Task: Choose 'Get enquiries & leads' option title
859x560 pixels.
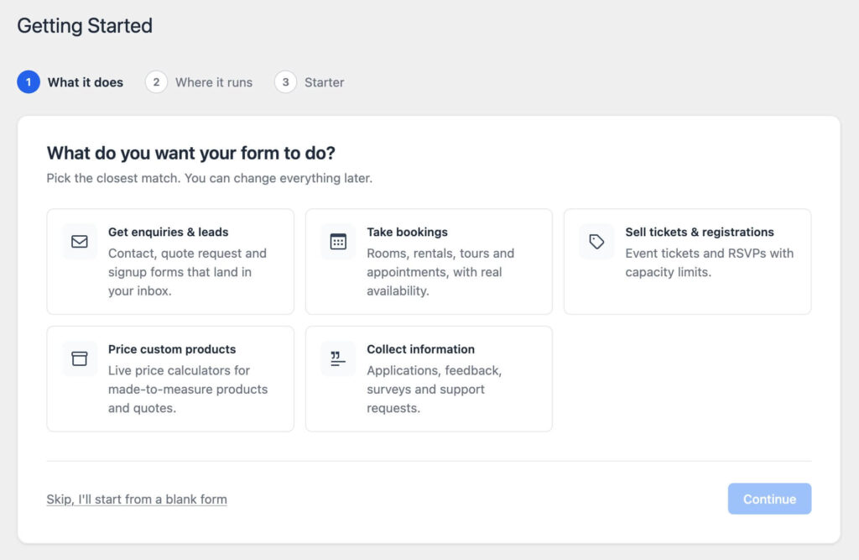Action: 168,232
